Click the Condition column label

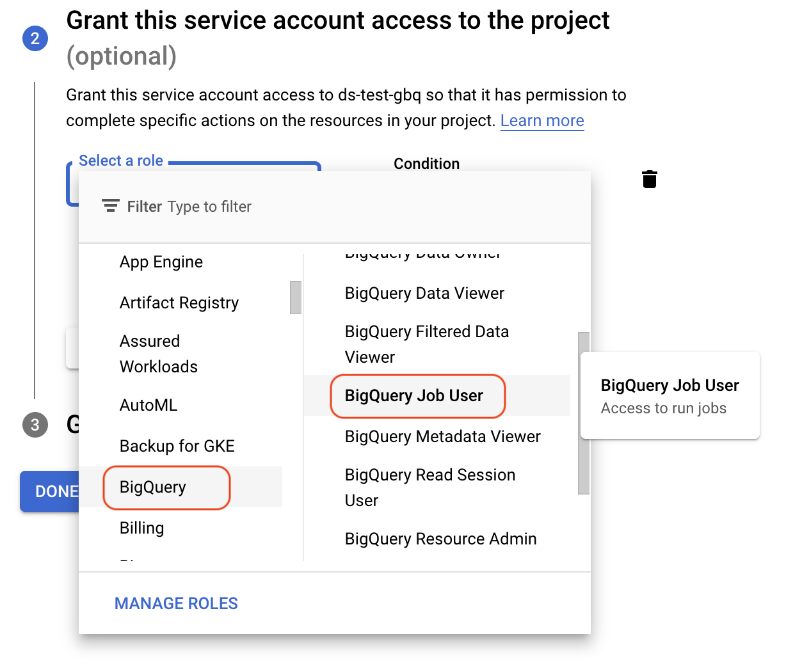[x=426, y=164]
